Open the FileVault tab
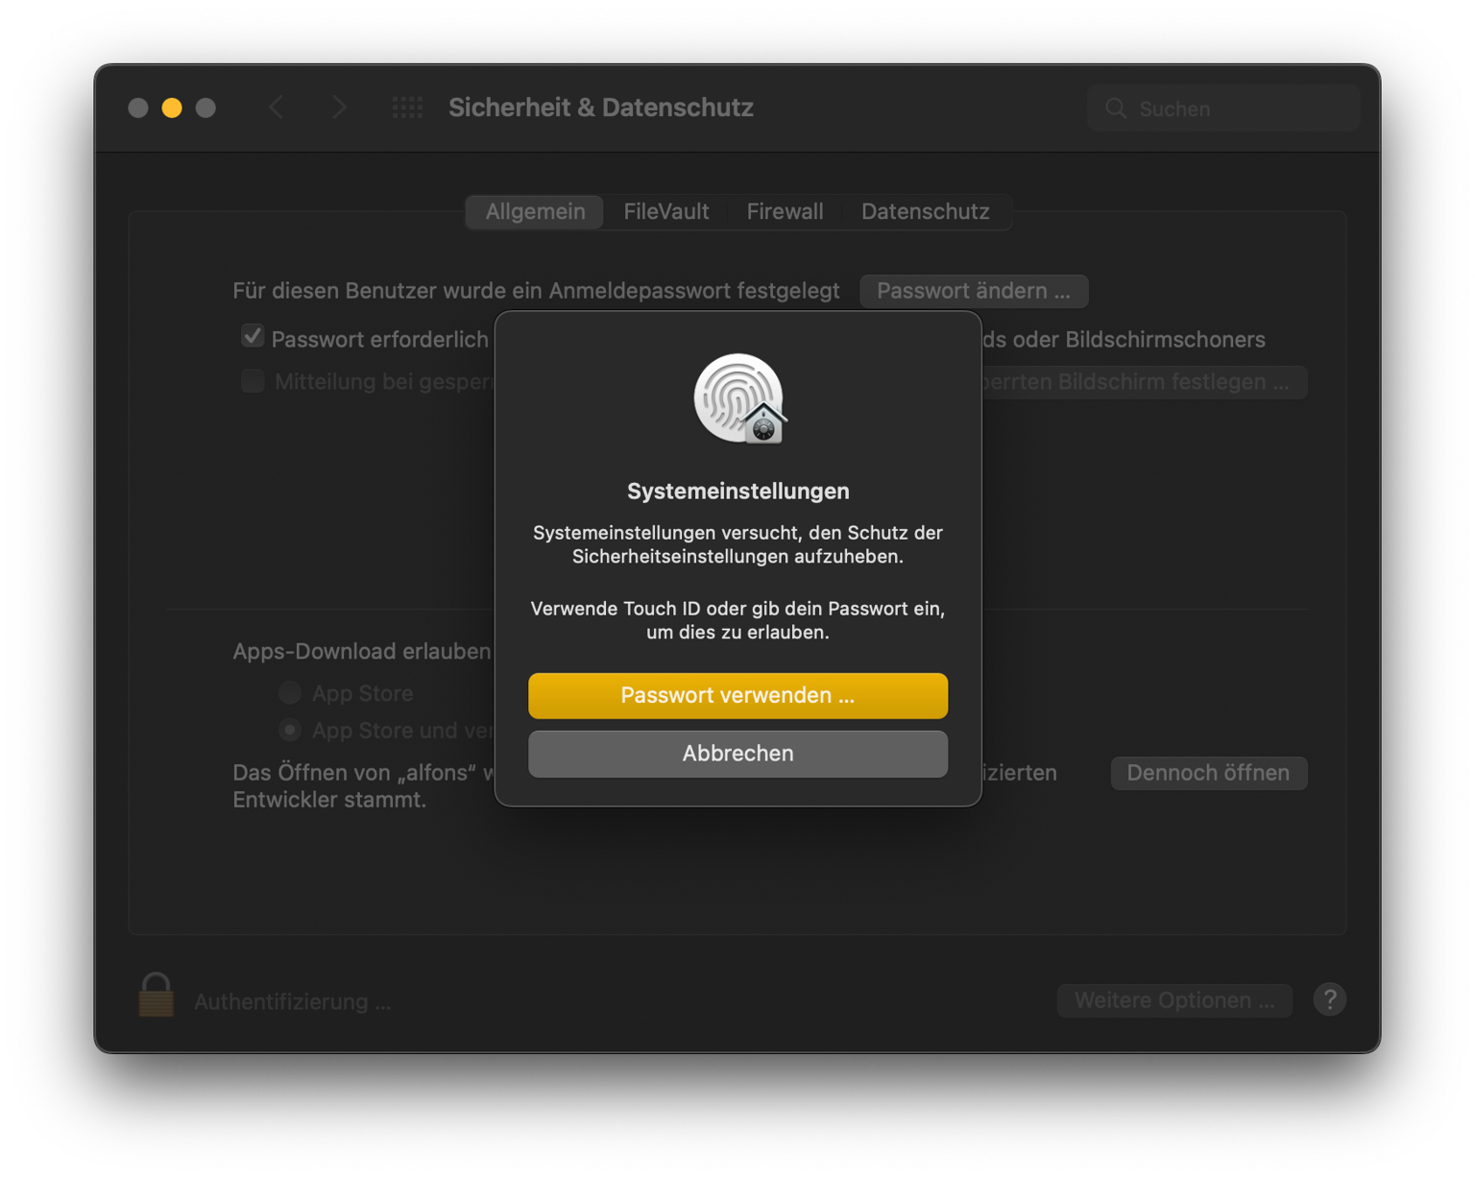1475x1178 pixels. pyautogui.click(x=665, y=211)
